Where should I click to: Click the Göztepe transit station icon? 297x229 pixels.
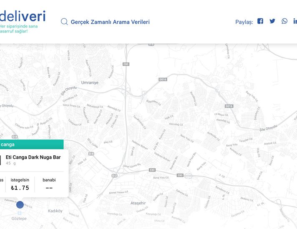click(x=19, y=213)
